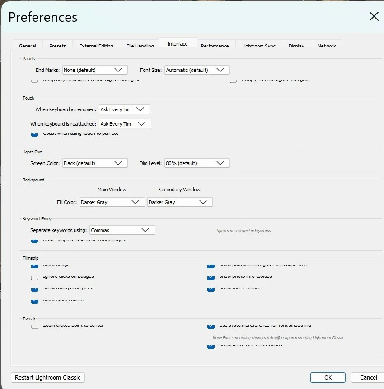The height and width of the screenshot is (389, 384).
Task: Toggle the Filmstrip 'Show badges' checkbox
Action: tap(35, 266)
